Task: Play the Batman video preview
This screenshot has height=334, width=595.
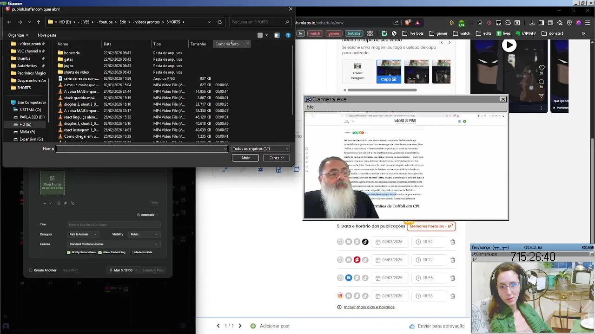Action: [509, 45]
